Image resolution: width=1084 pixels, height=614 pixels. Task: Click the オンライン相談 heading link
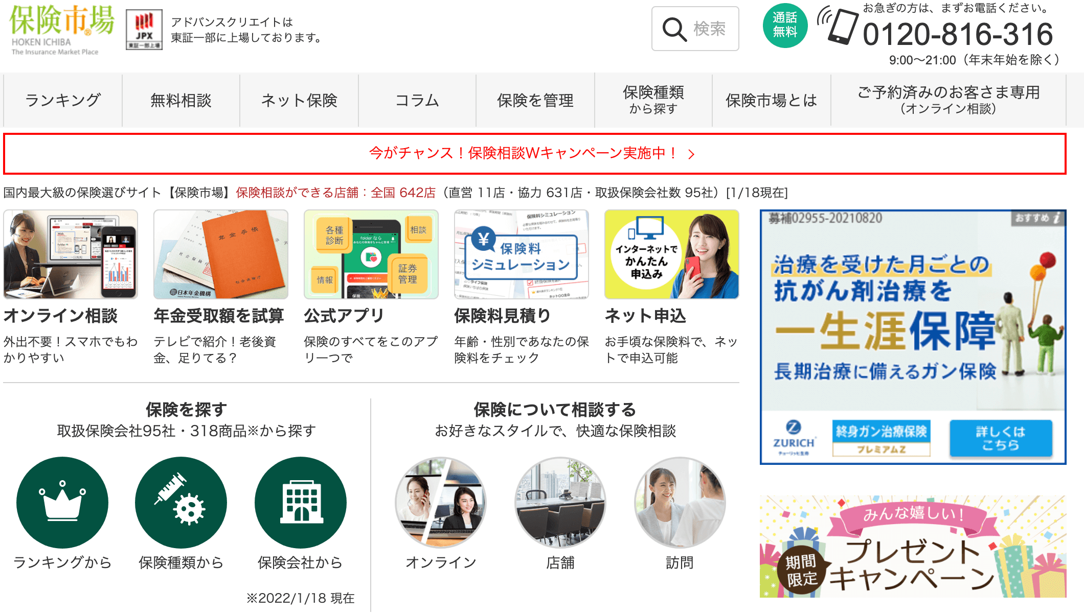tap(61, 316)
